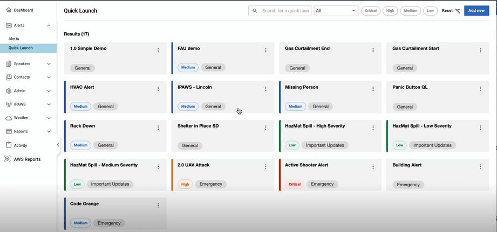
Task: Open the All category dropdown
Action: (x=336, y=11)
